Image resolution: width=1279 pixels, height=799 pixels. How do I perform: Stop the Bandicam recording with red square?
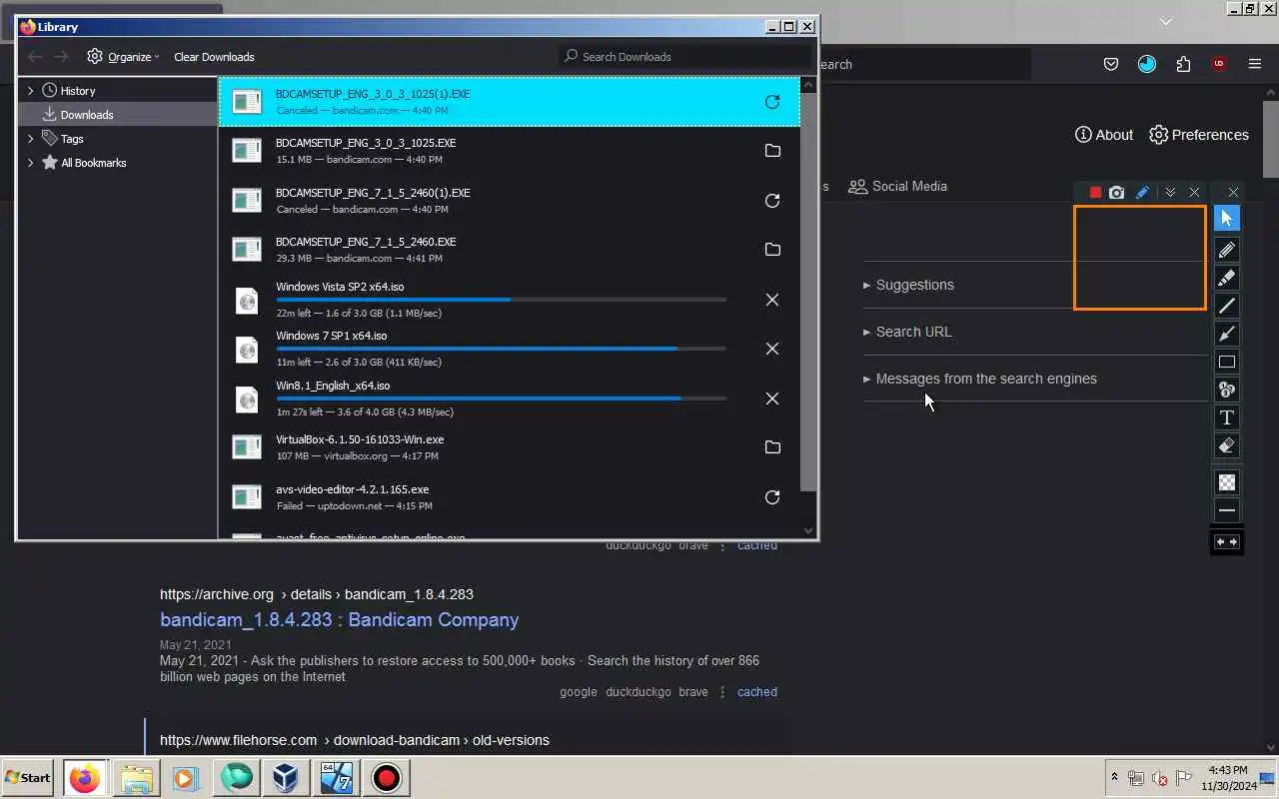pos(1095,193)
